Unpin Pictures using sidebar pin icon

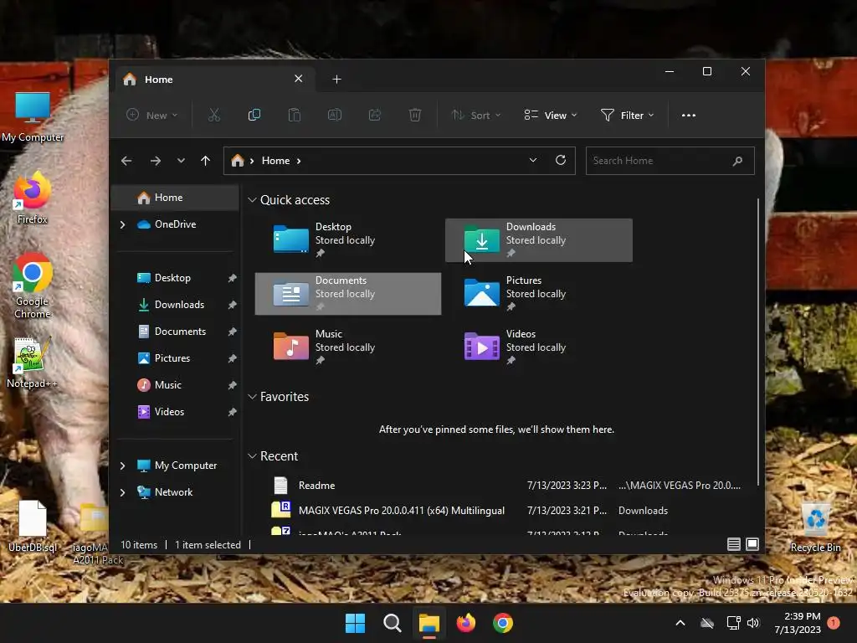click(232, 358)
